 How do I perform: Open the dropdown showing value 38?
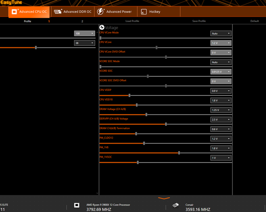[x=84, y=43]
